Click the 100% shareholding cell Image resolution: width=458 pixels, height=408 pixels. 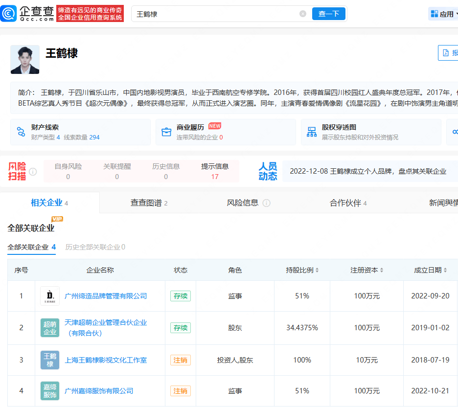tap(302, 360)
